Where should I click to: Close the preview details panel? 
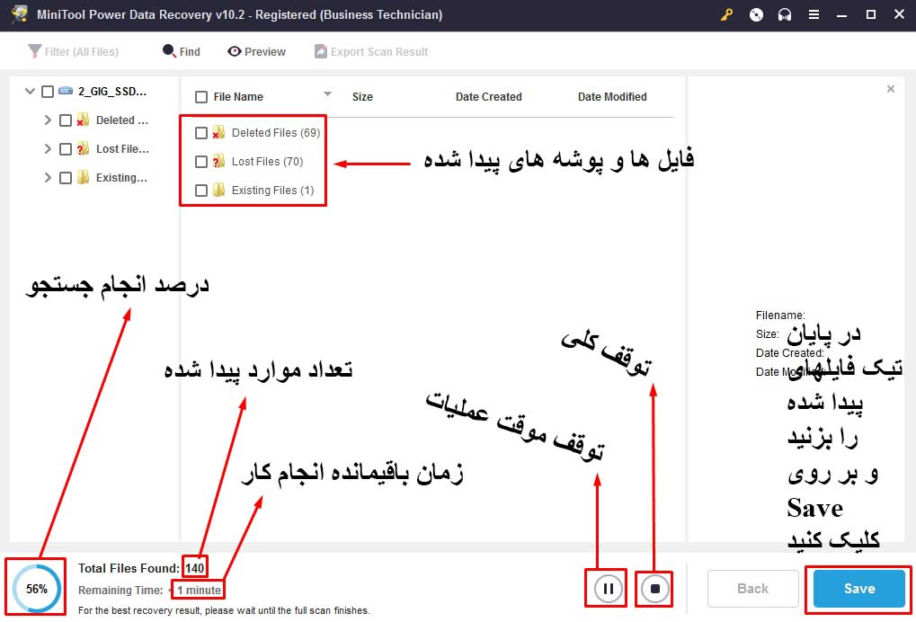pyautogui.click(x=890, y=89)
